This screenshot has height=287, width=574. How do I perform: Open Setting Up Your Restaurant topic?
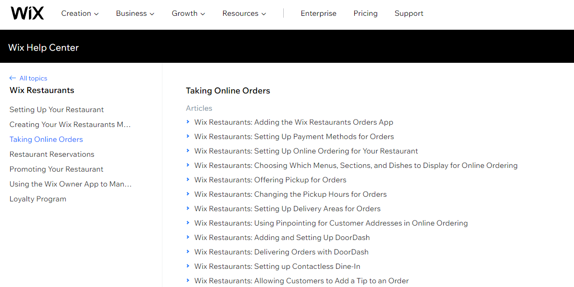(x=56, y=110)
